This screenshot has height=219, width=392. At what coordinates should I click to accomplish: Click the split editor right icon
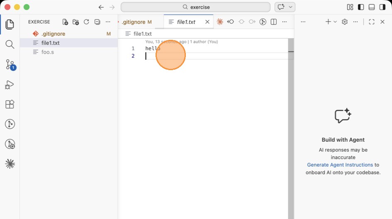click(274, 22)
